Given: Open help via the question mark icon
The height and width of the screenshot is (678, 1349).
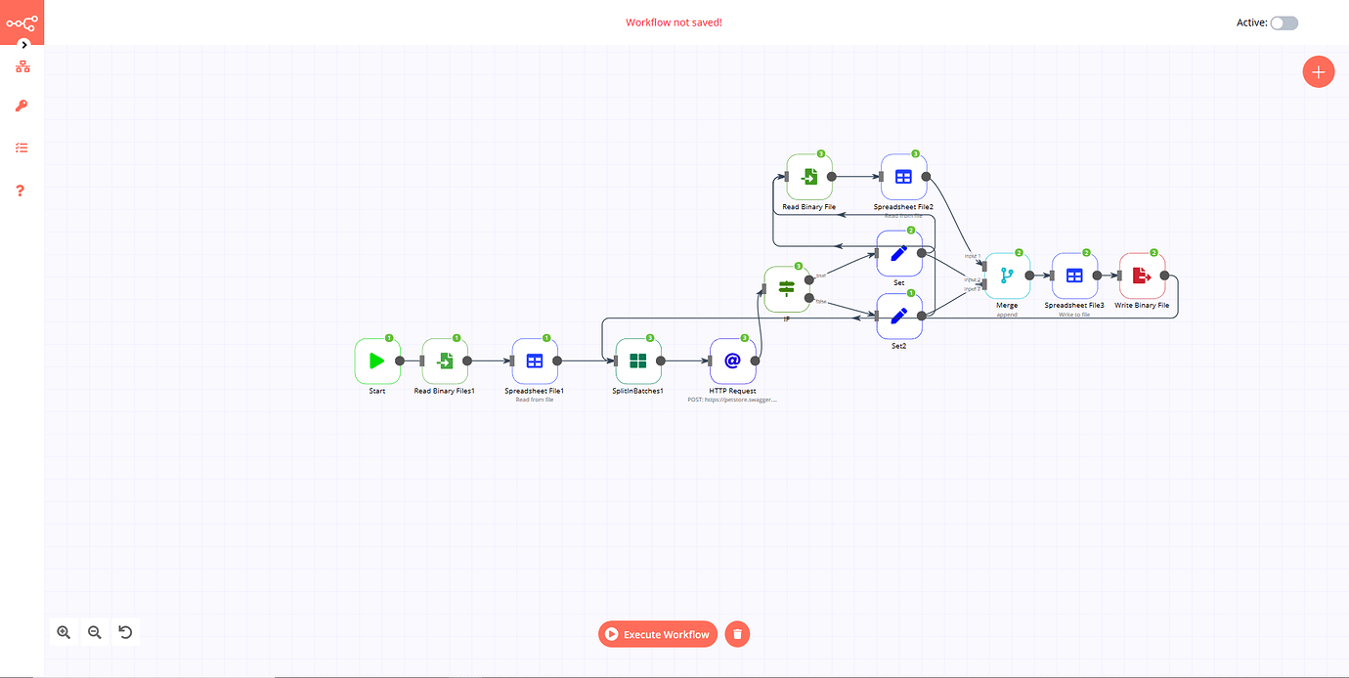Looking at the screenshot, I should 21,191.
